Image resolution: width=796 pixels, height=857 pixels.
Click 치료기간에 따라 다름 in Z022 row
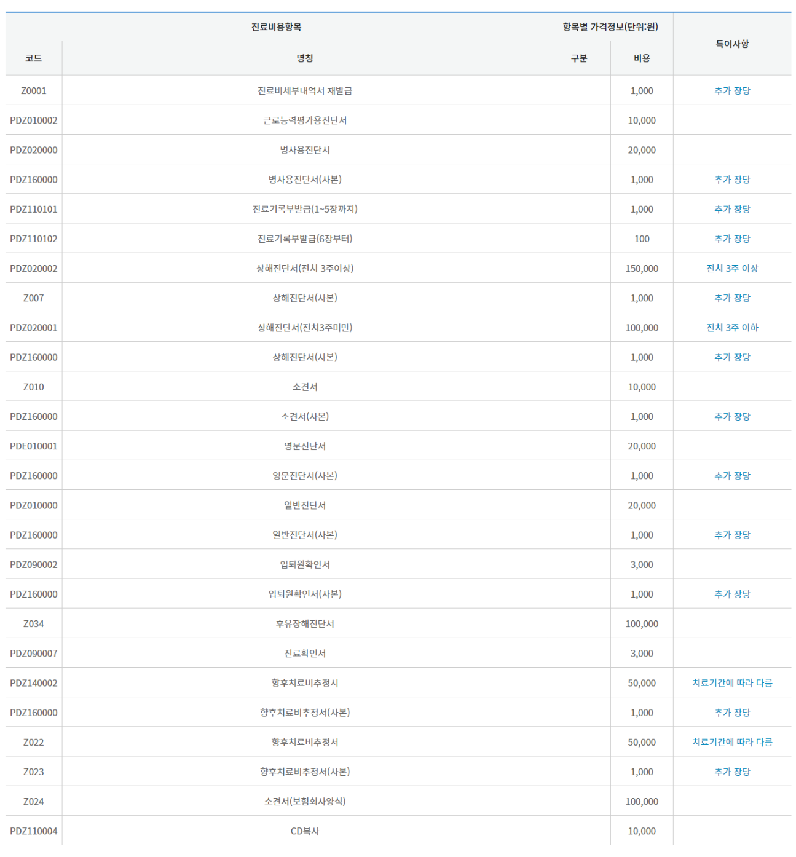(732, 742)
